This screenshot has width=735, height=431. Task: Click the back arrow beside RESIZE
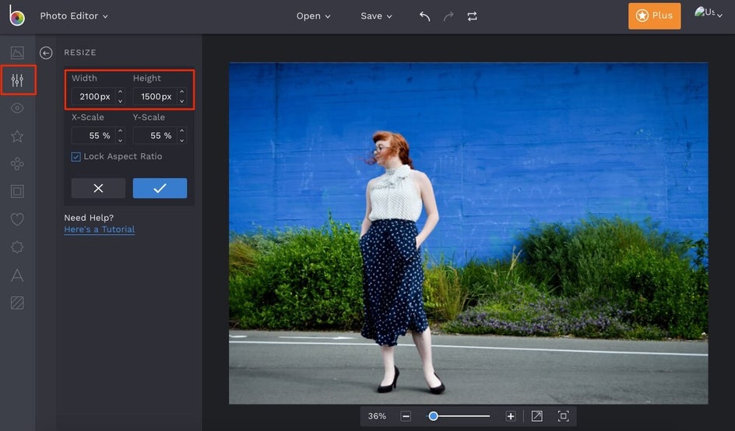coord(46,53)
